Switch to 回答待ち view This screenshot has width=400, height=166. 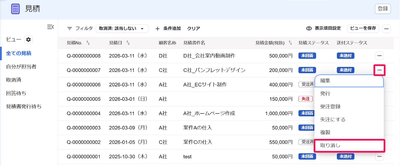(16, 93)
